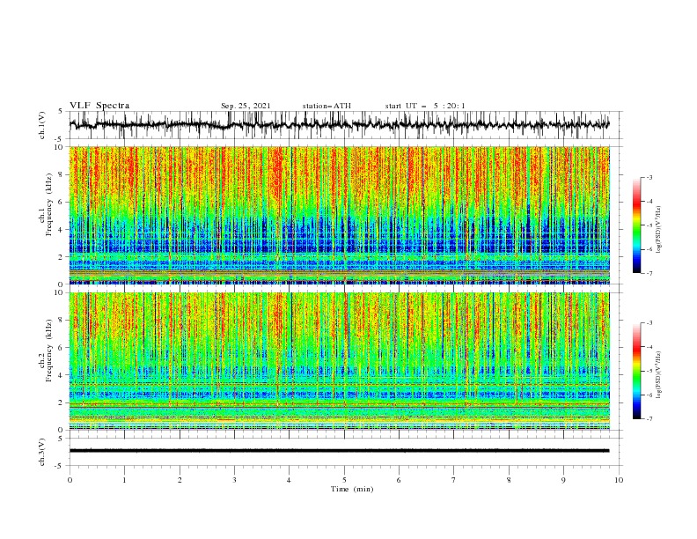Click the "start UT = 5 :20: 1" text

tap(425, 106)
